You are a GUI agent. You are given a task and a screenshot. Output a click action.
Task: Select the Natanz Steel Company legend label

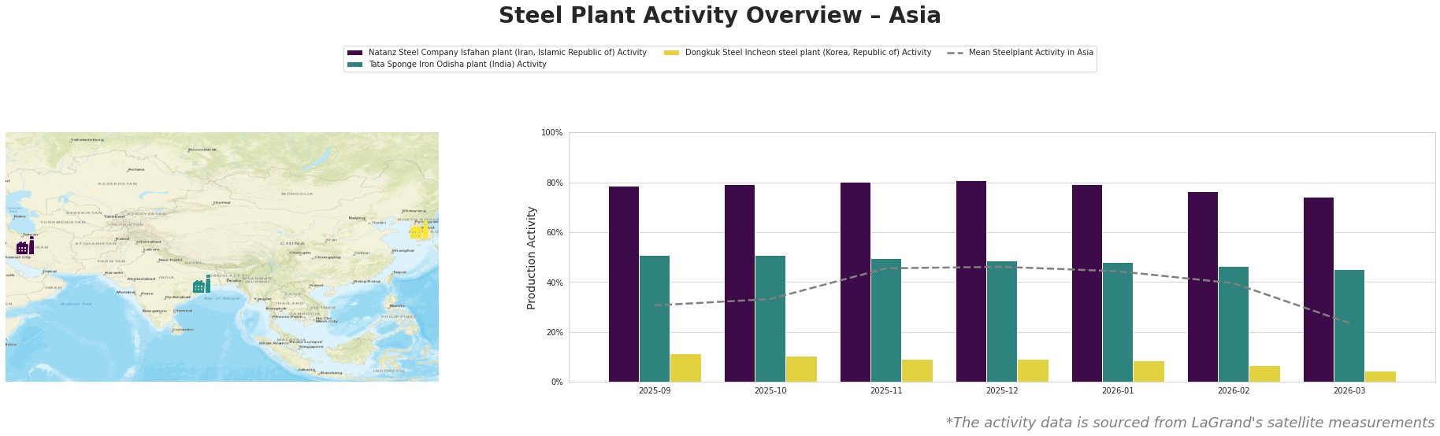(507, 53)
